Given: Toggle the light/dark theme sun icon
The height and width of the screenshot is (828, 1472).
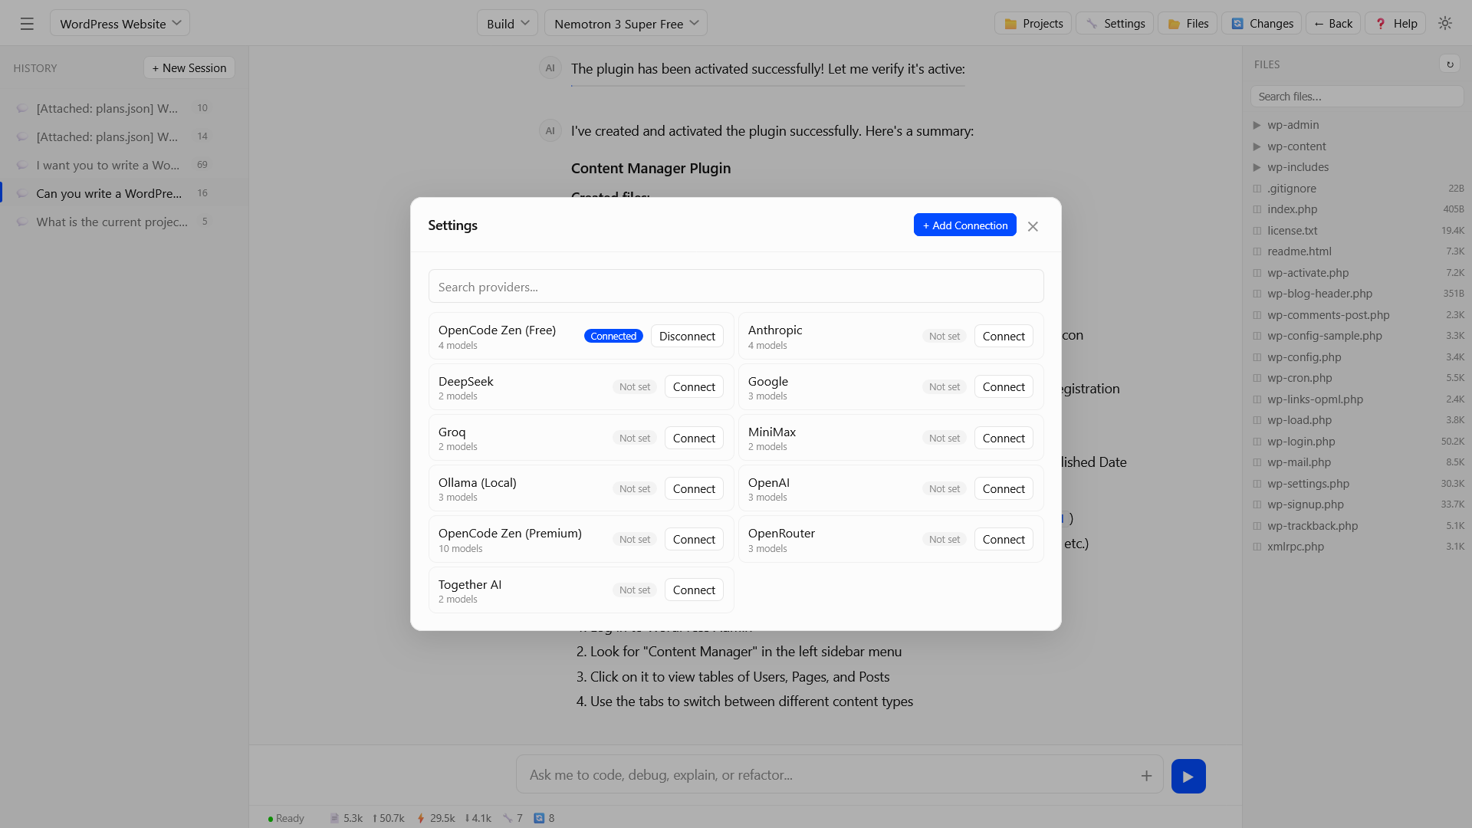Looking at the screenshot, I should click(x=1445, y=23).
